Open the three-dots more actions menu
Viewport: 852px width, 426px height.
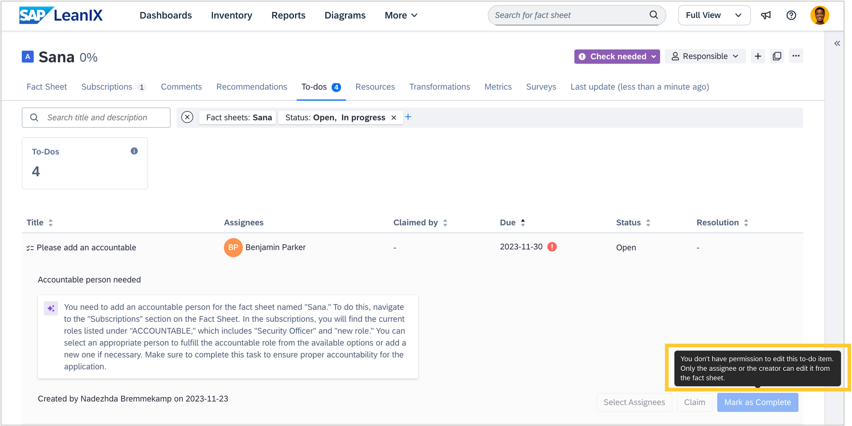tap(796, 56)
